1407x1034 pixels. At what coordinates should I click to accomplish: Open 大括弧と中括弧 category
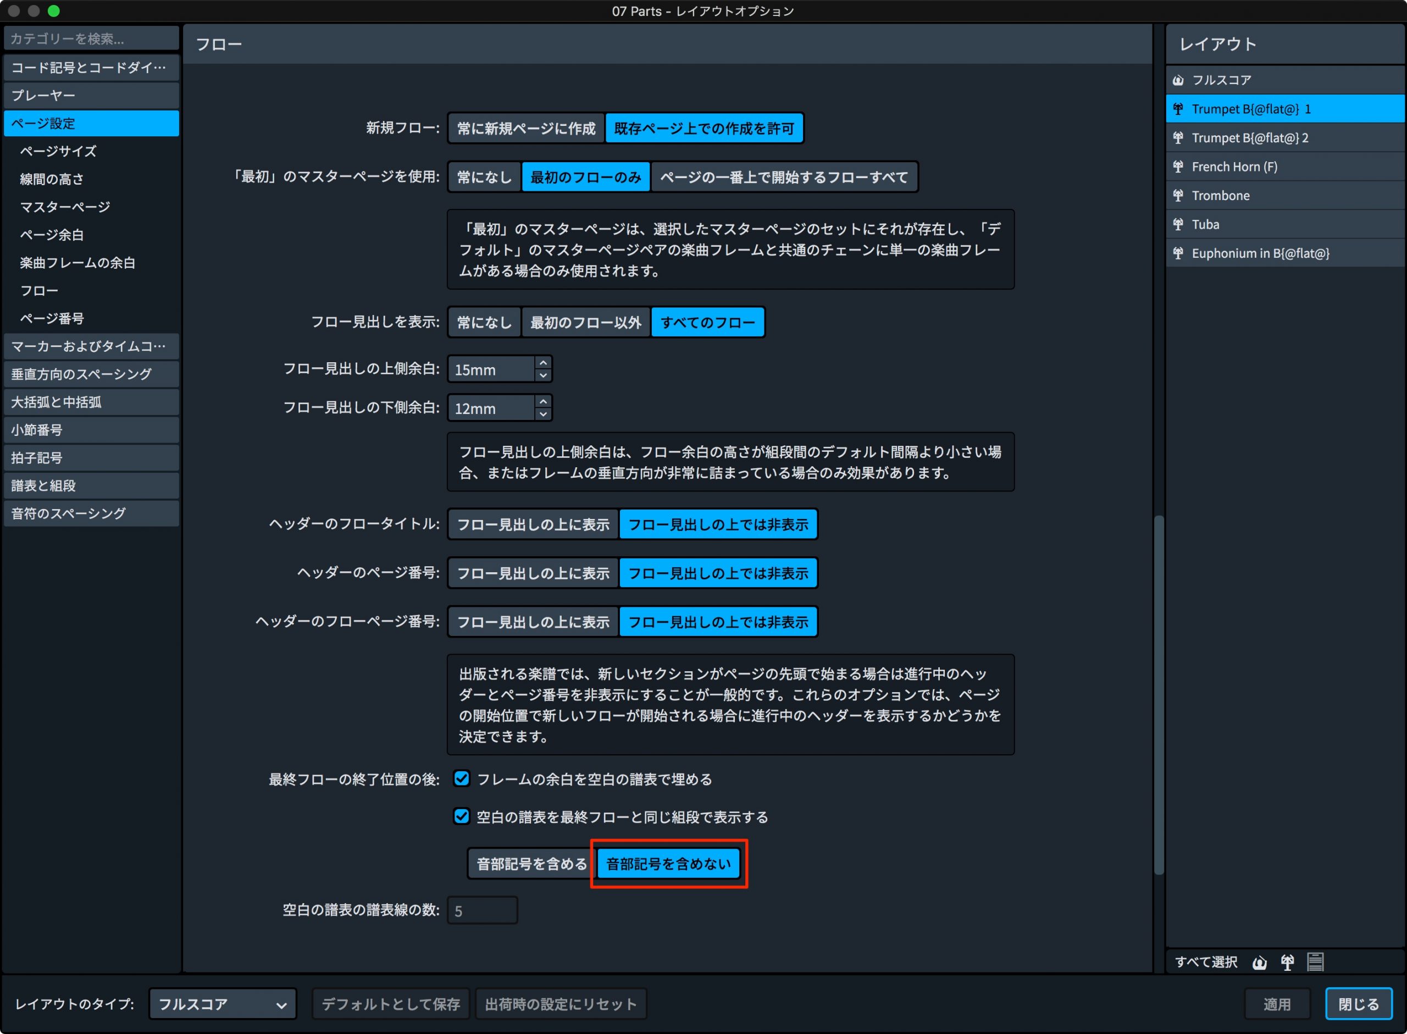91,402
